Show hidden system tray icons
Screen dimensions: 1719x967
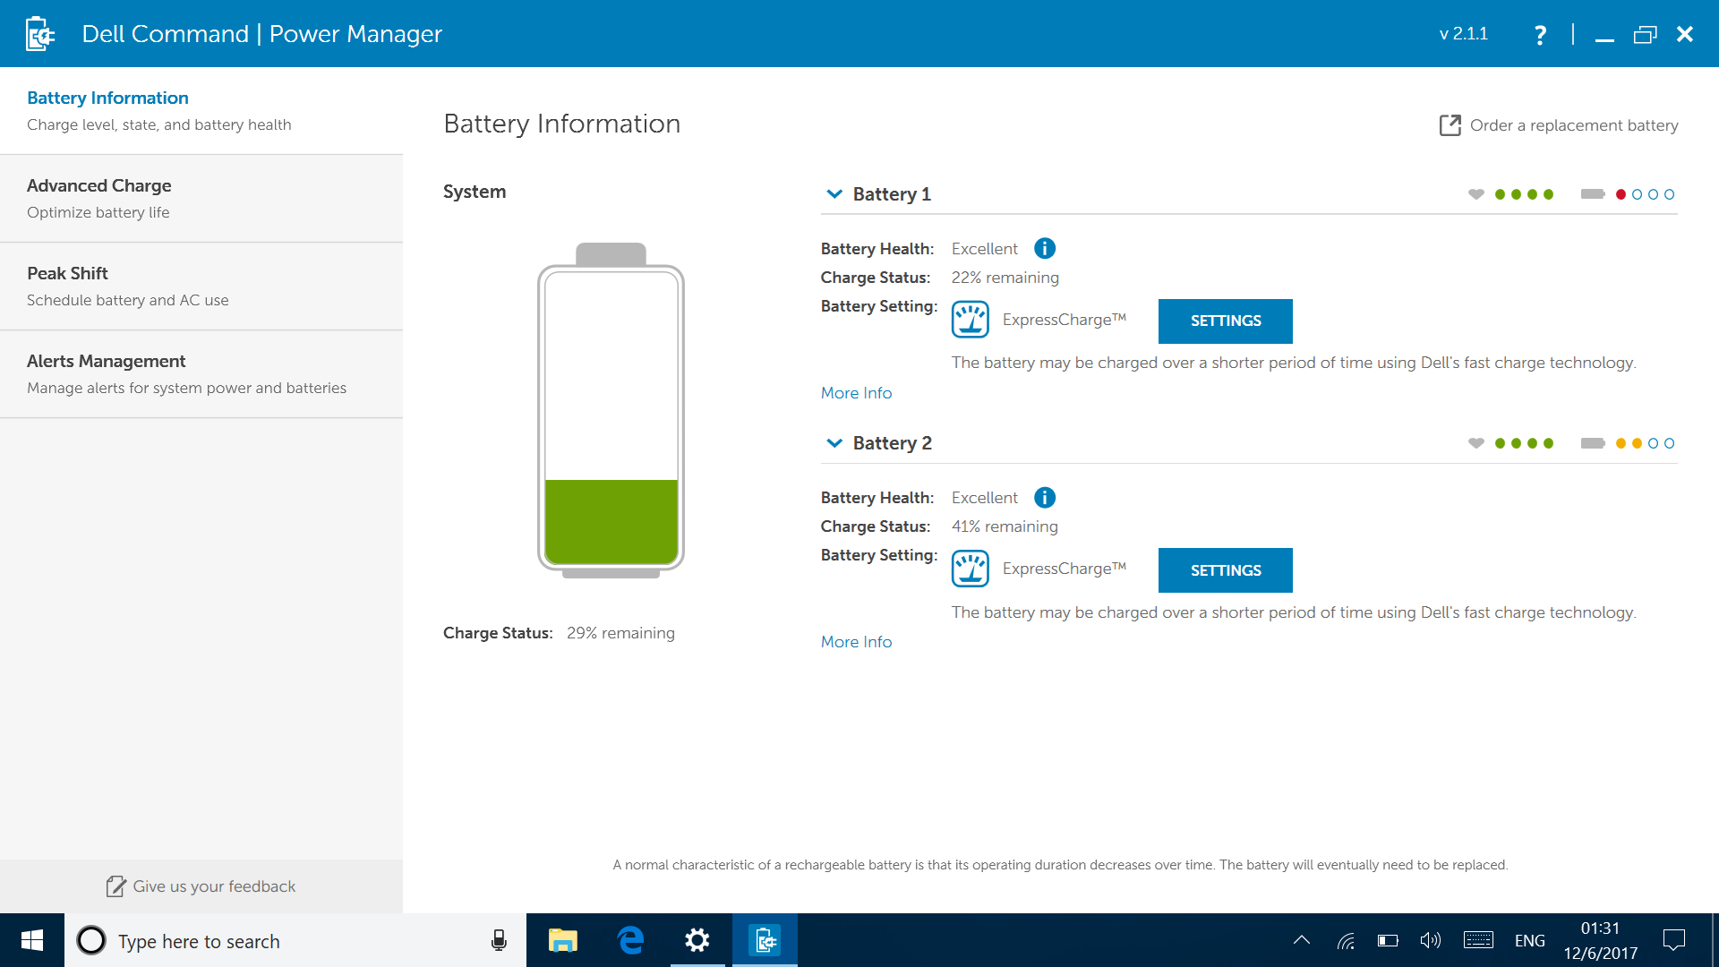click(x=1302, y=940)
